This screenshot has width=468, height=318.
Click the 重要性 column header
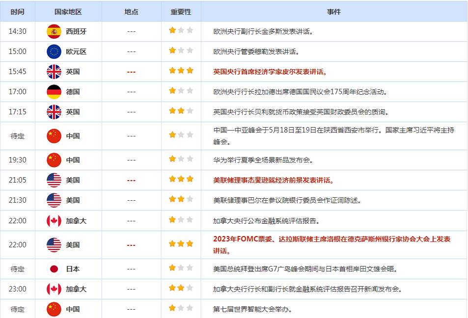181,12
